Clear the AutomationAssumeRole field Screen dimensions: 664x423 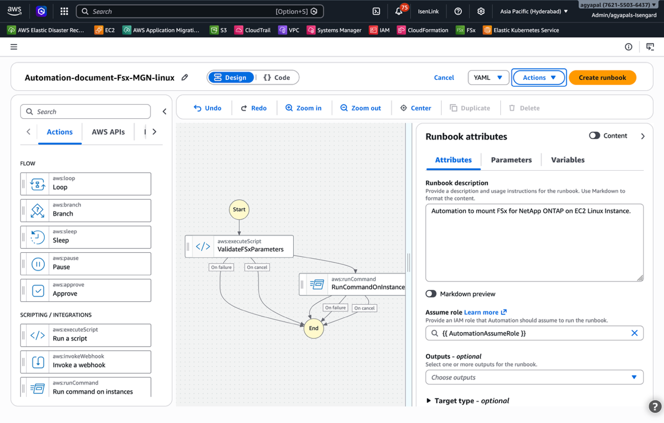pos(634,333)
